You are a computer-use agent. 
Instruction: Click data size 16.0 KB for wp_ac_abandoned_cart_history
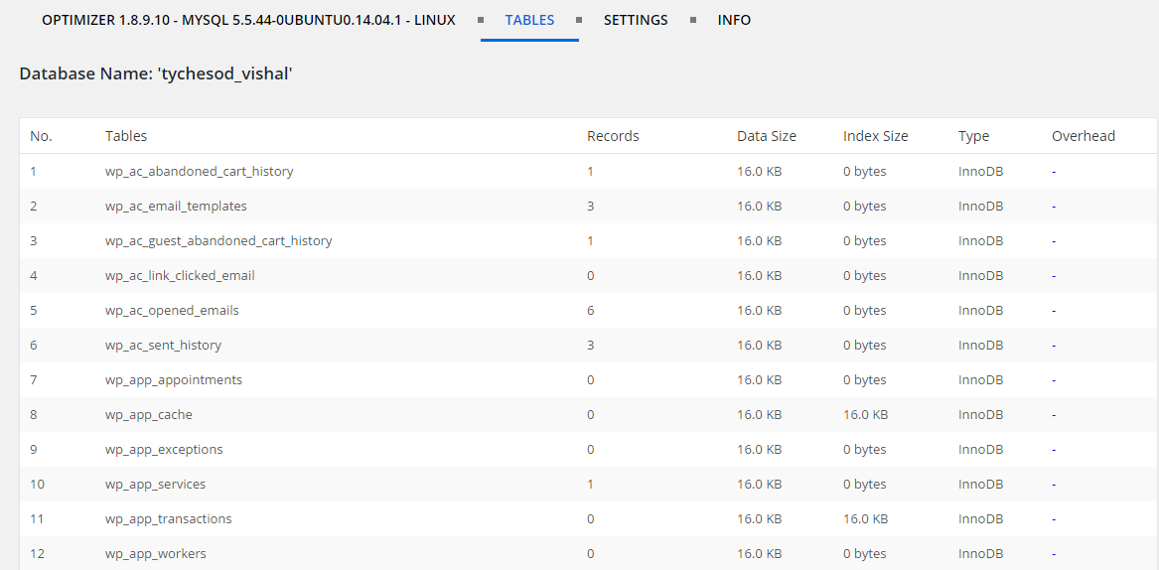coord(759,172)
